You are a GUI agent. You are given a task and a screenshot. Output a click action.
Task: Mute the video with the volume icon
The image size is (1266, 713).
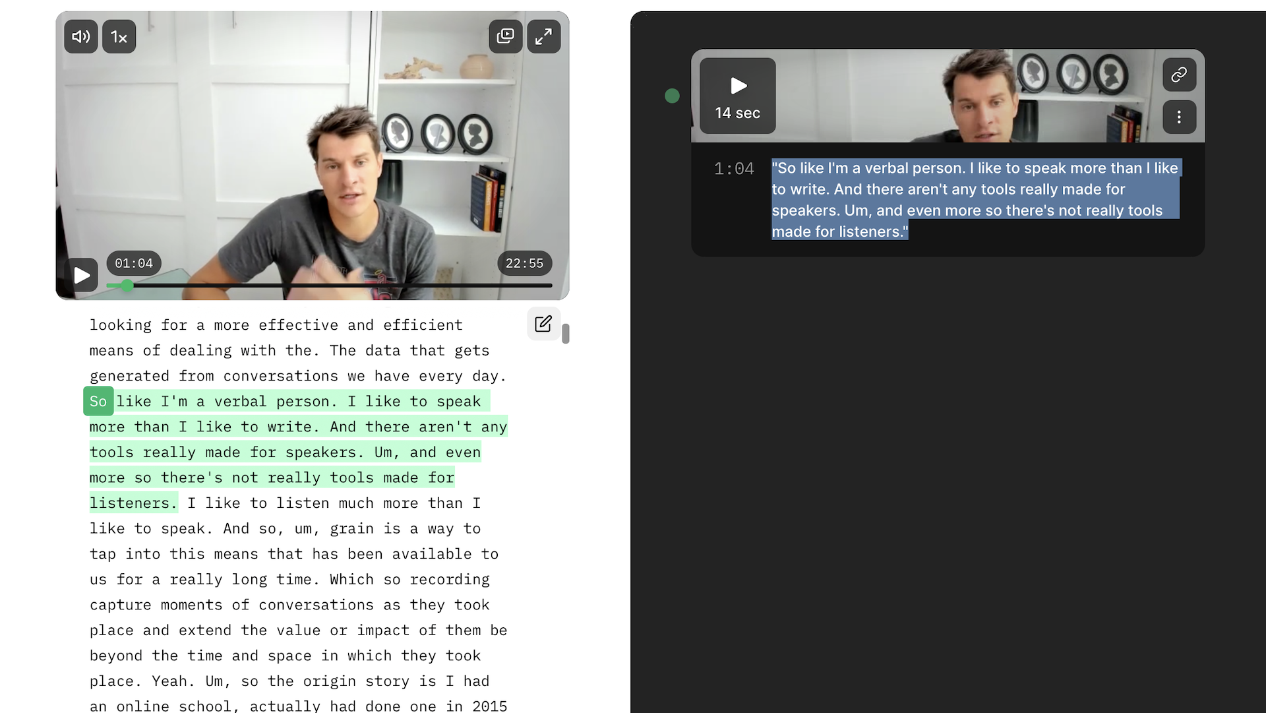(80, 37)
